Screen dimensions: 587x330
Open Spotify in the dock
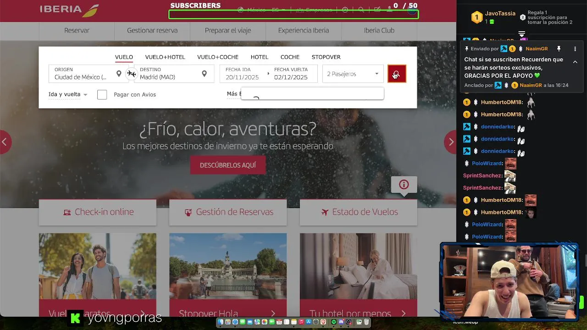click(x=334, y=322)
